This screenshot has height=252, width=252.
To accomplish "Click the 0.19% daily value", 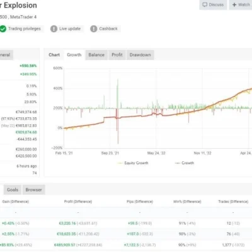I will tap(31, 86).
